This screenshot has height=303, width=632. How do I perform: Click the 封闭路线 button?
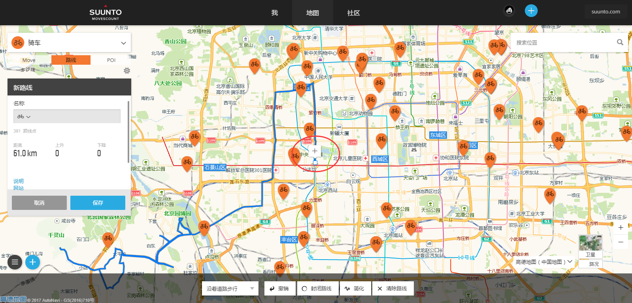tap(317, 288)
